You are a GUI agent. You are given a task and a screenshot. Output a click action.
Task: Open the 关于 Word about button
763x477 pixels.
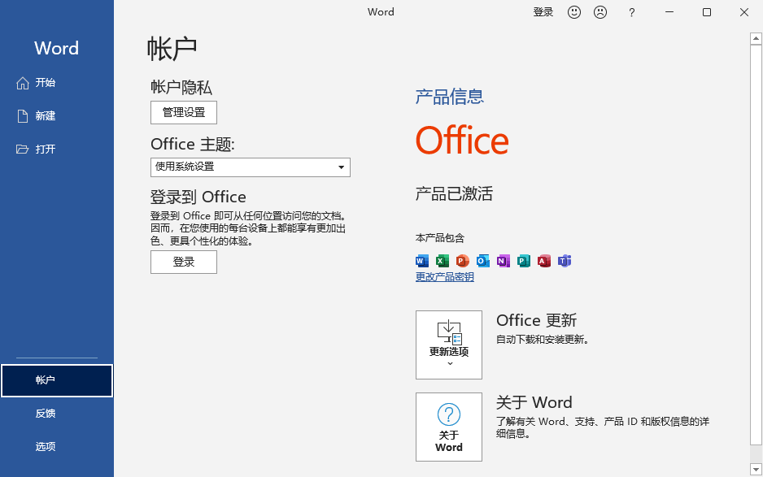tap(449, 427)
